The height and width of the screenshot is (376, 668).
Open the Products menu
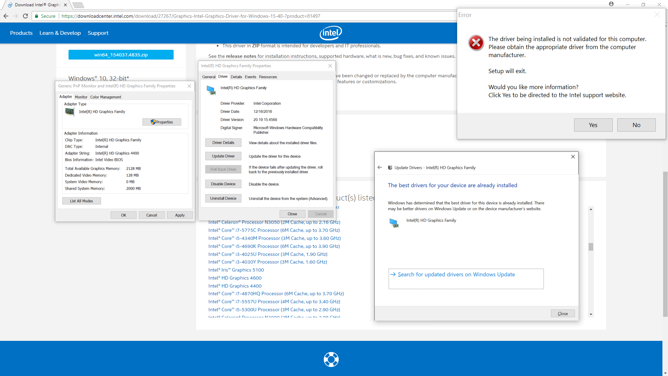(21, 33)
